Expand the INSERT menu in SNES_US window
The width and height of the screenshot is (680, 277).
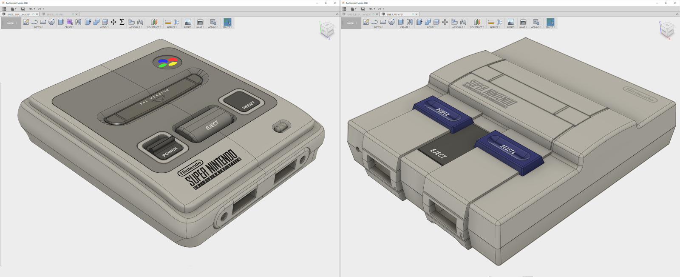(511, 27)
